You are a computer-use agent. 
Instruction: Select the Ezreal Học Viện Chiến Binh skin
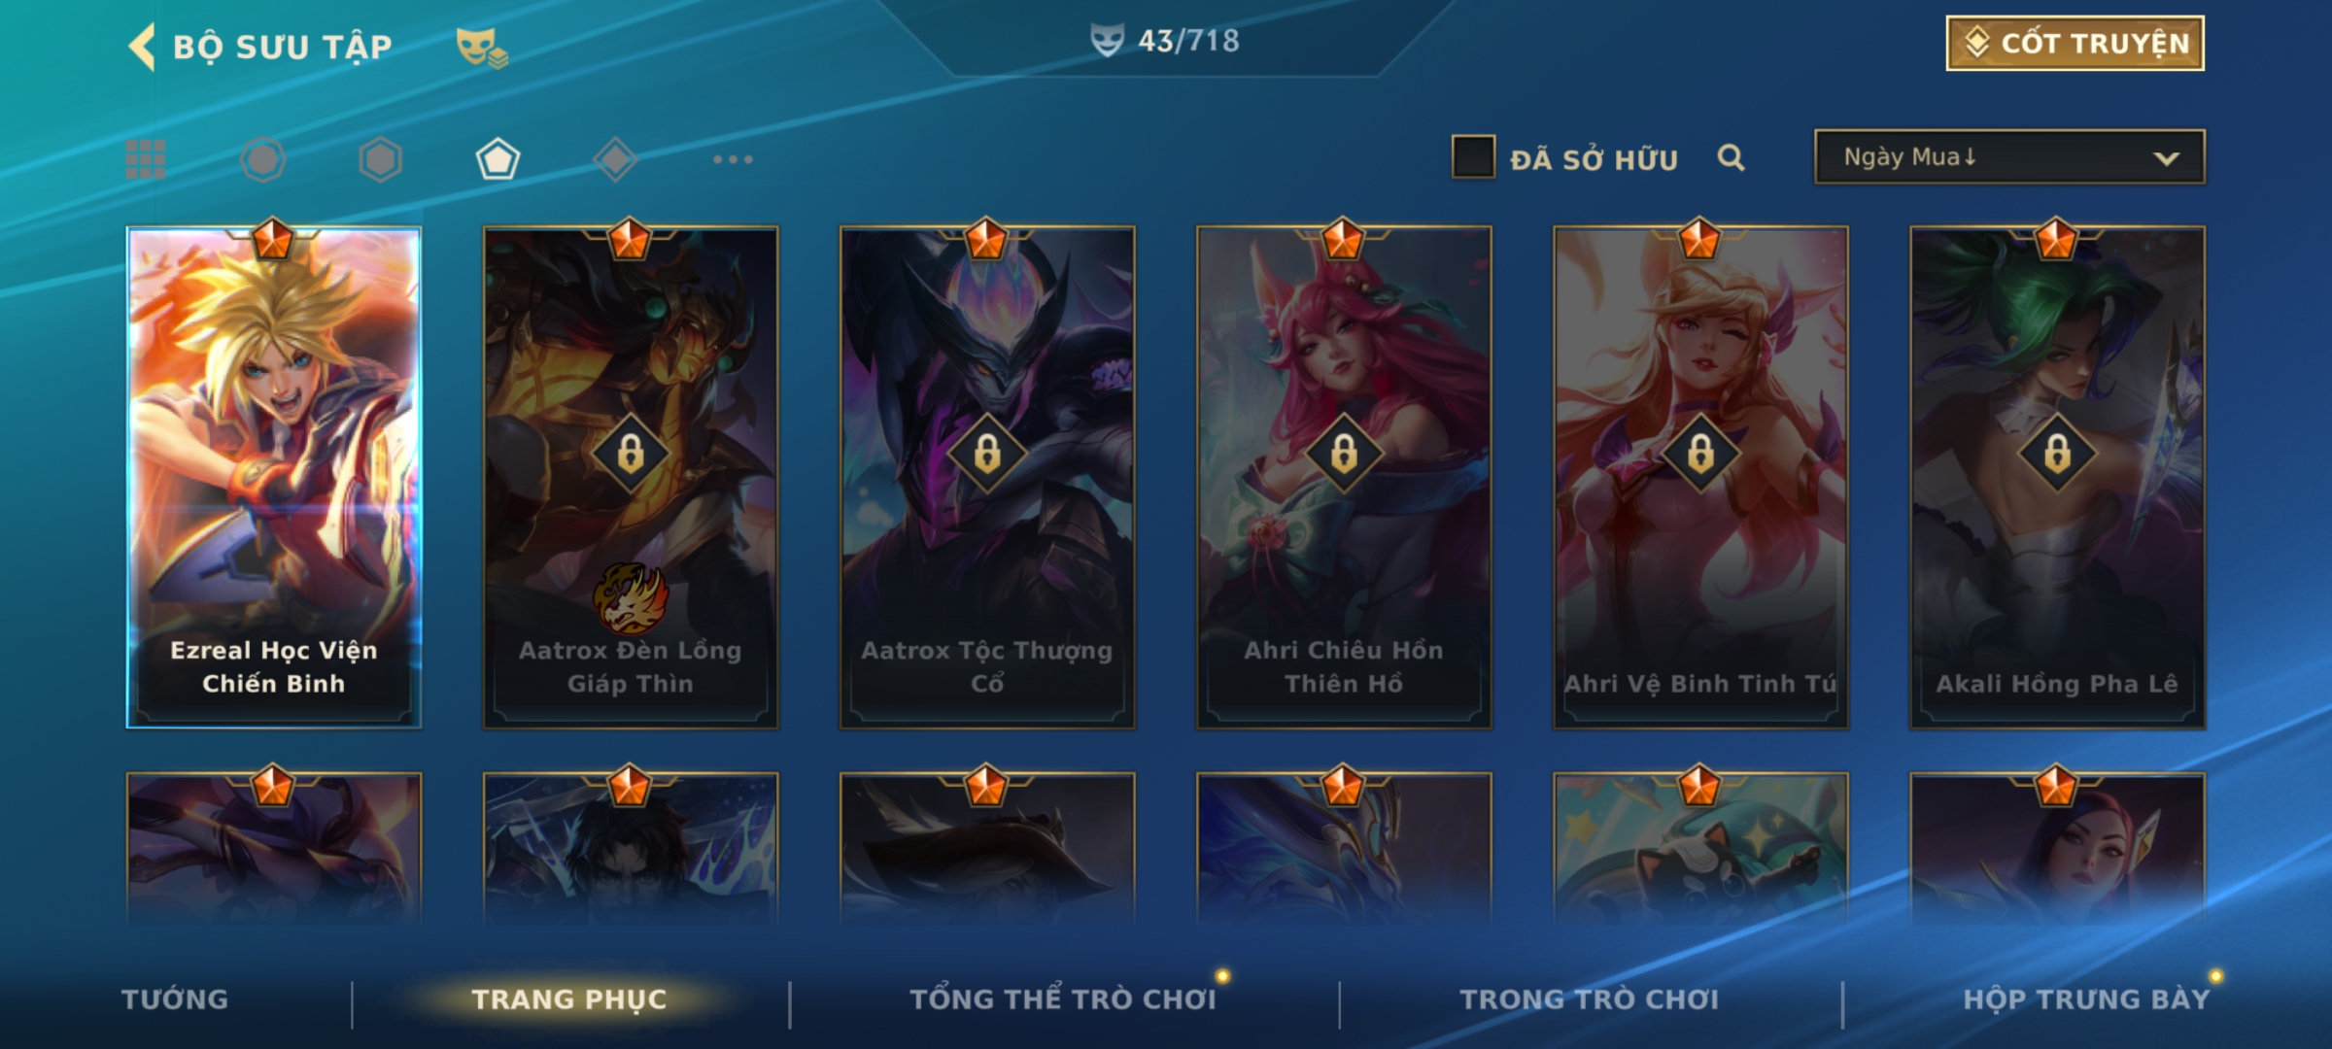(274, 477)
